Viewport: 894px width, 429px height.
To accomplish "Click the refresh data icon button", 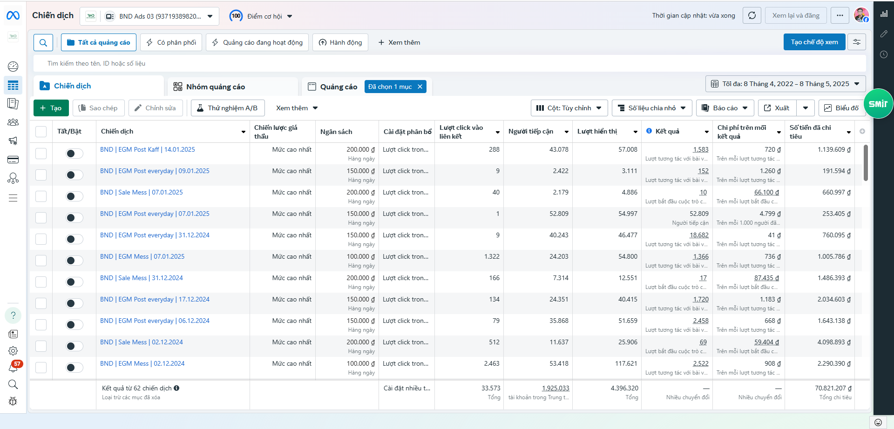I will click(752, 15).
